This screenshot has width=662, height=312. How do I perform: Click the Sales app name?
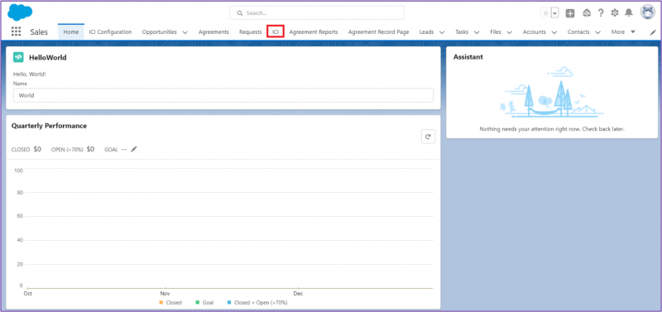(39, 31)
